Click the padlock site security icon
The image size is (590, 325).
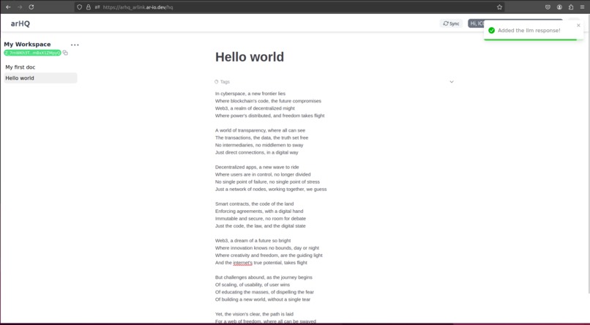(89, 7)
